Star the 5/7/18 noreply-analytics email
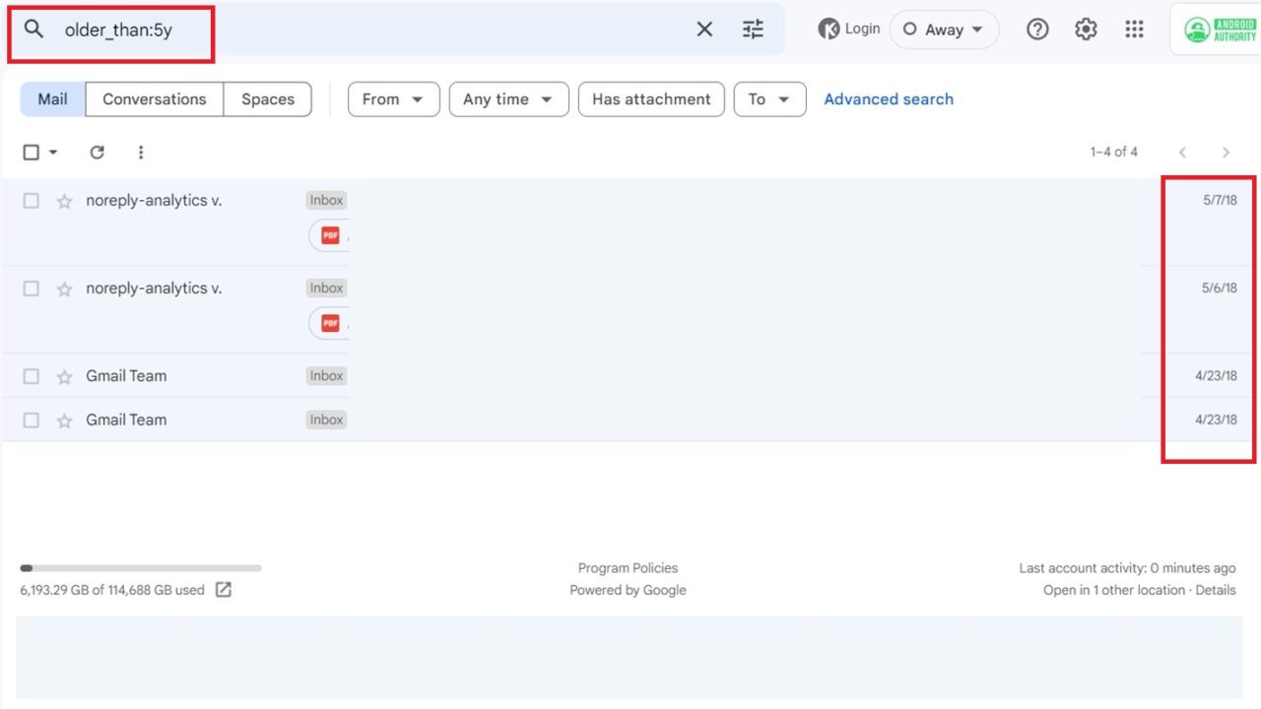Screen dimensions: 1261x709 click(x=65, y=201)
